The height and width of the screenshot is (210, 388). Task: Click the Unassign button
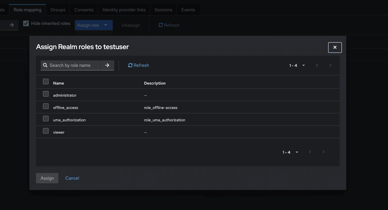pyautogui.click(x=131, y=25)
